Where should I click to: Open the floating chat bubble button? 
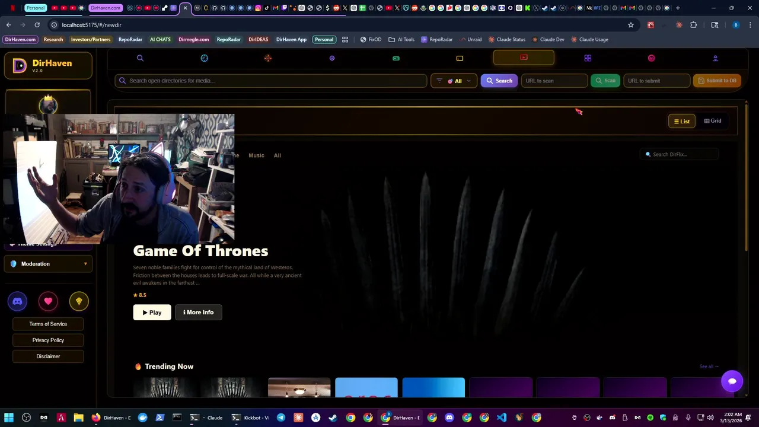(x=732, y=381)
